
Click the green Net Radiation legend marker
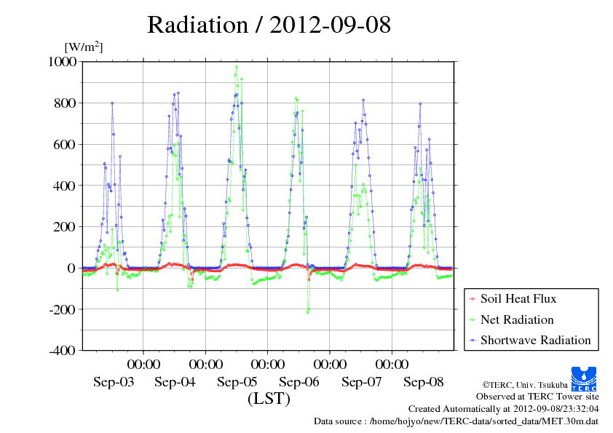tap(472, 320)
